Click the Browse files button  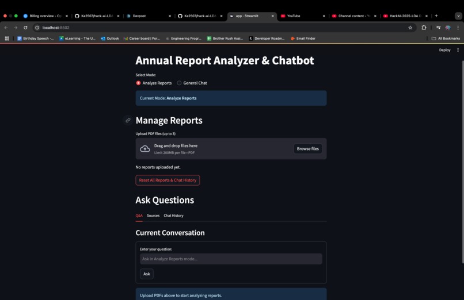coord(308,148)
